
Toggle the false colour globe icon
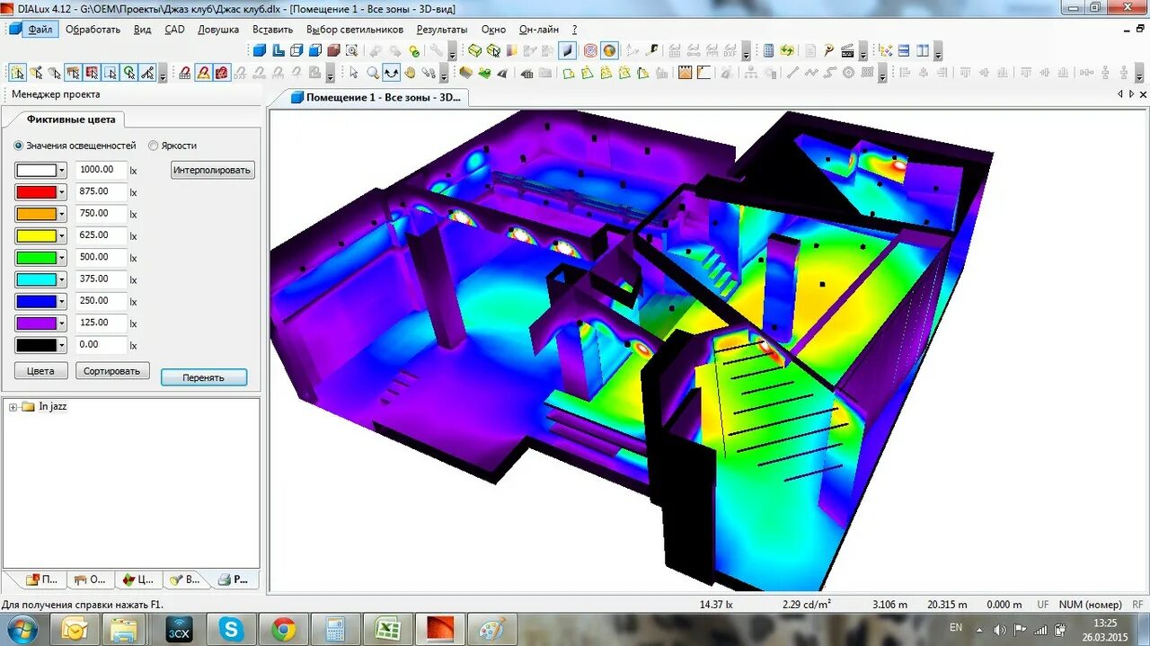(x=609, y=50)
